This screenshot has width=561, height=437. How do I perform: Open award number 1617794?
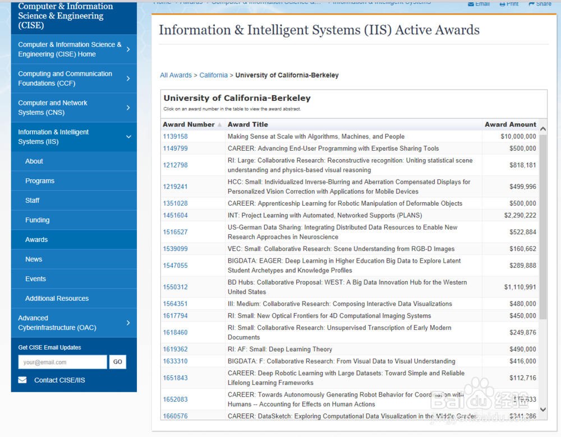pos(175,316)
